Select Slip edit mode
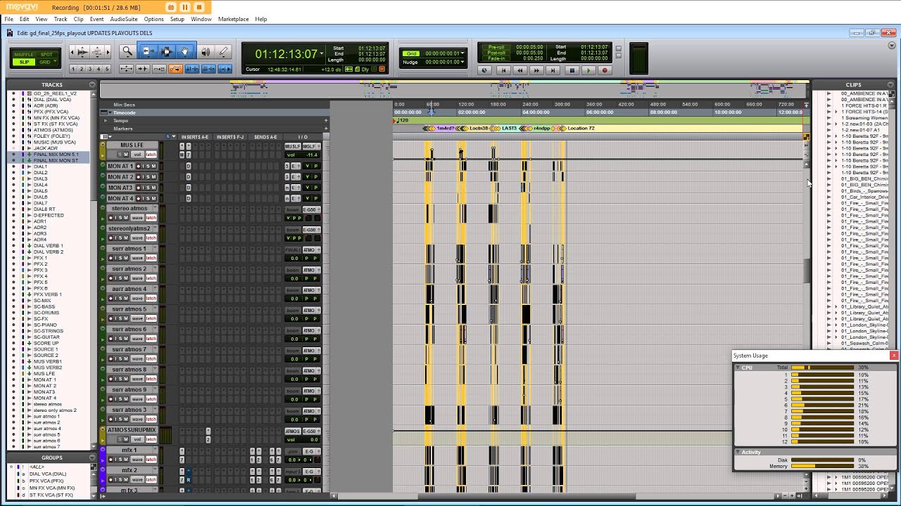 (x=23, y=62)
